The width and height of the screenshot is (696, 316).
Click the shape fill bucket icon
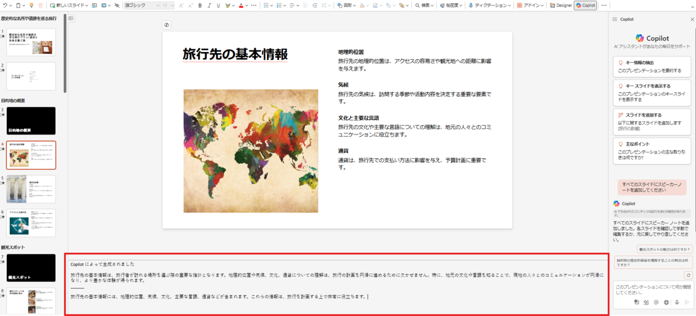362,5
